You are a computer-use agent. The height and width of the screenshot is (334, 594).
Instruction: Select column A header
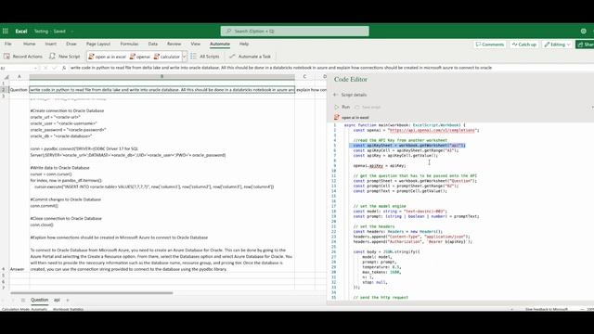[x=19, y=77]
